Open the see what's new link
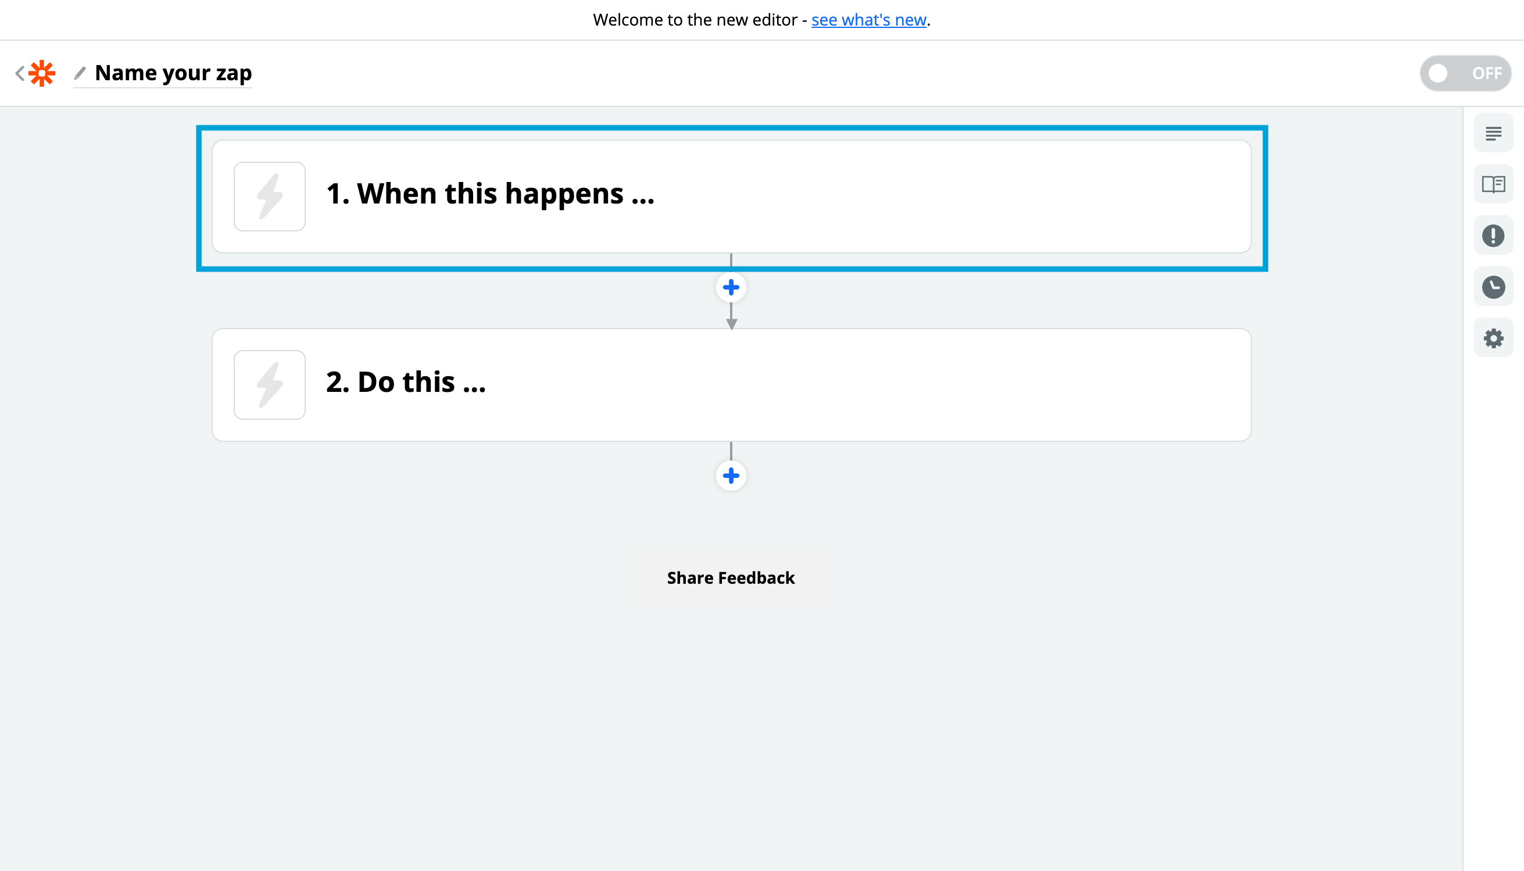The image size is (1524, 871). pyautogui.click(x=868, y=20)
